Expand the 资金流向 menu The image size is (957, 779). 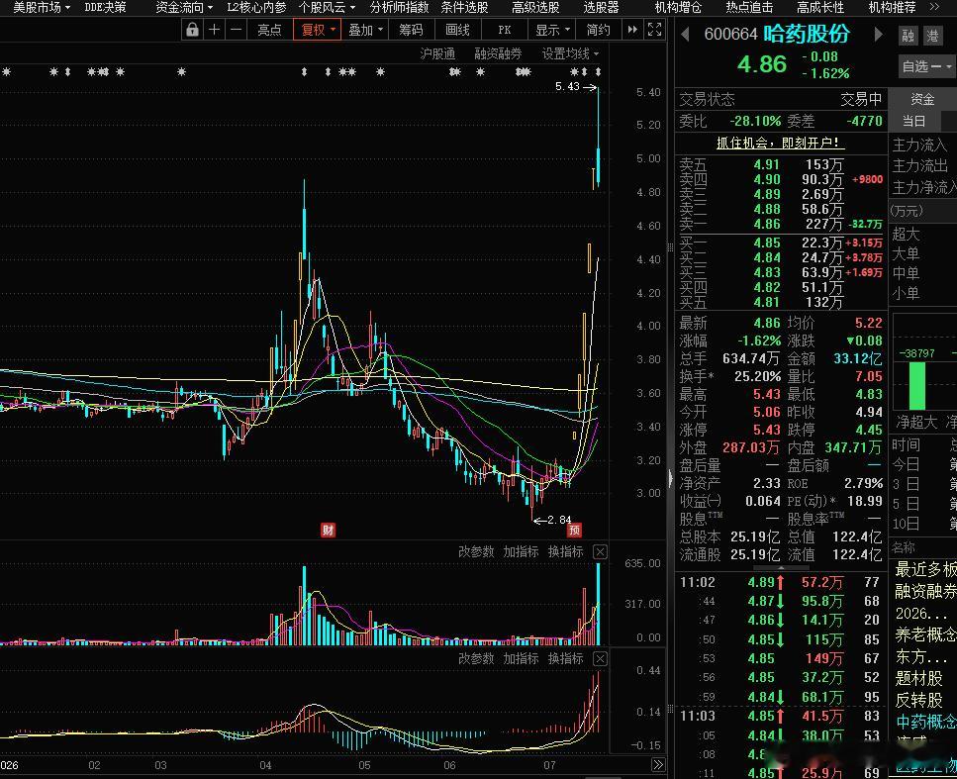click(184, 7)
